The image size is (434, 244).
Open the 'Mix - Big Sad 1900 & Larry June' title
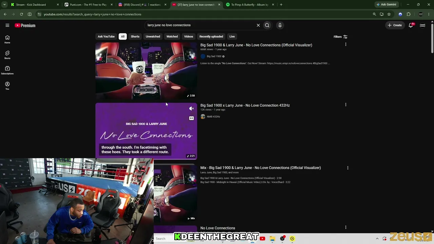(x=260, y=168)
